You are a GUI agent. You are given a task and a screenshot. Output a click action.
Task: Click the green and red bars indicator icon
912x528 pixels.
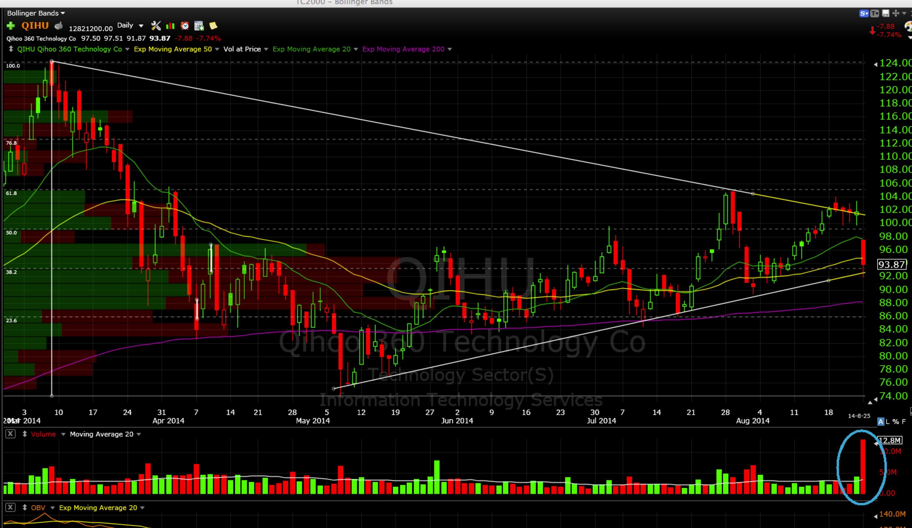point(170,26)
